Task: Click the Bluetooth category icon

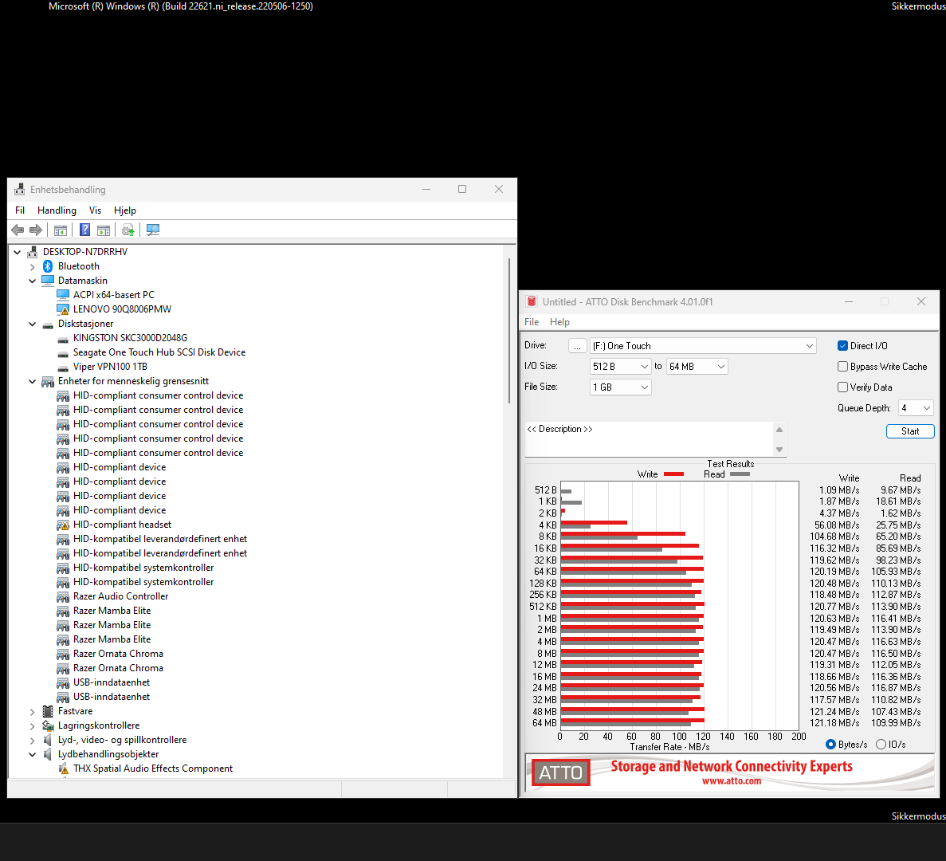Action: (x=48, y=266)
